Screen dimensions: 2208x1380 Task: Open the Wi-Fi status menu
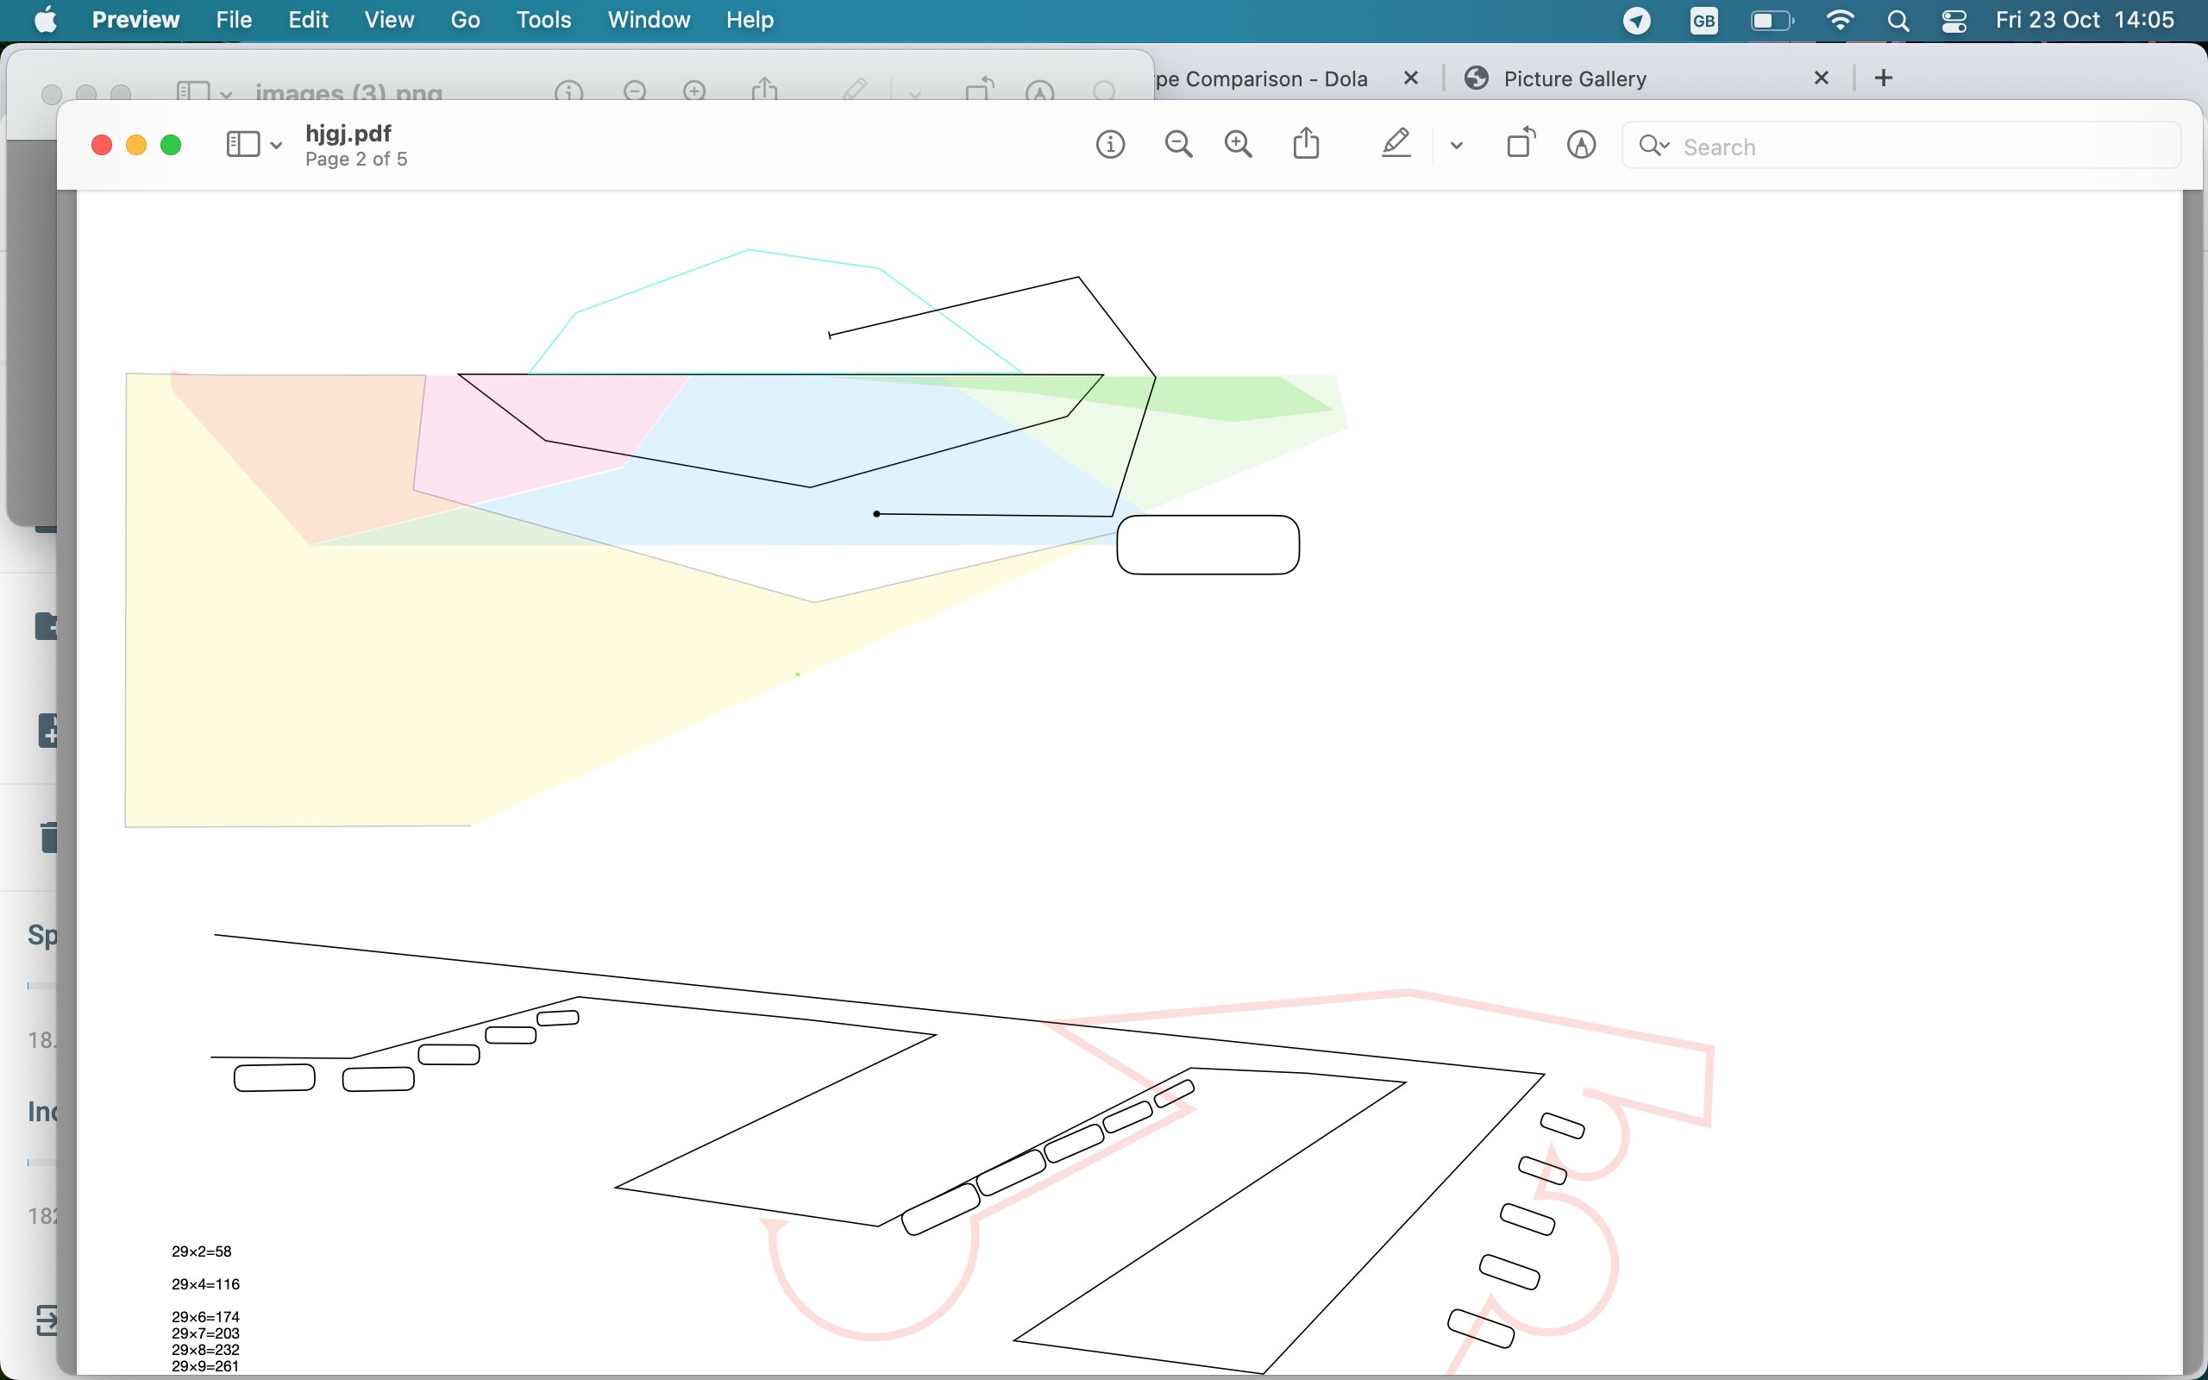coord(1841,20)
